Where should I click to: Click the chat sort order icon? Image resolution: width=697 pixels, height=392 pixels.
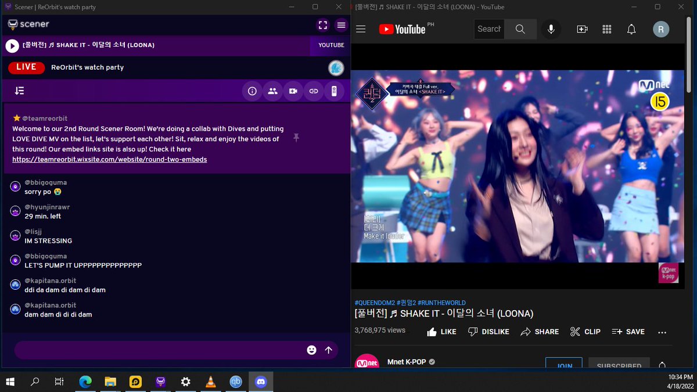tap(20, 91)
